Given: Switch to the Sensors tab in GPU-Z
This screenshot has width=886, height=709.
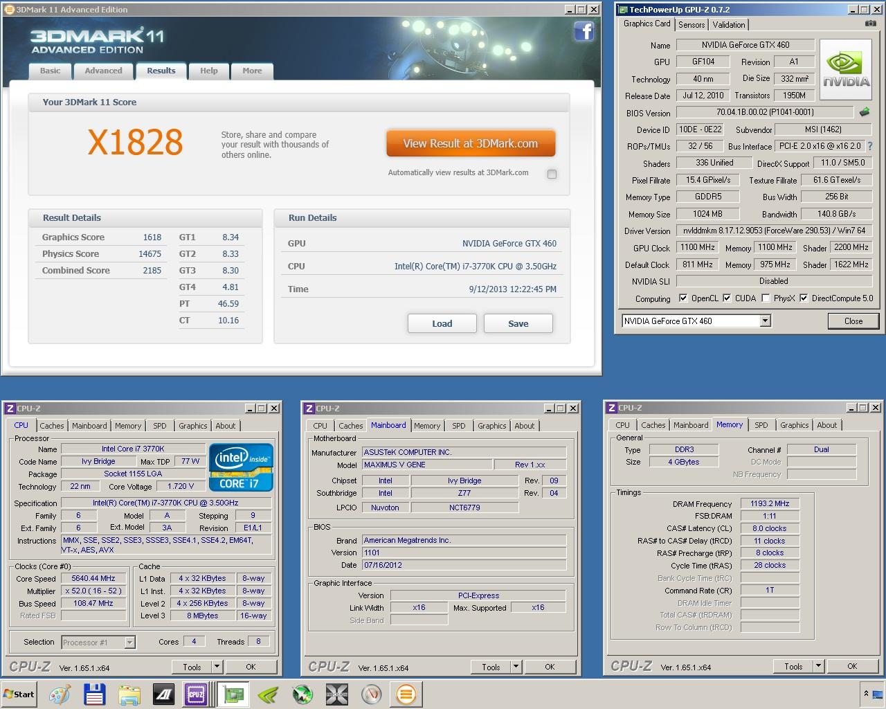Looking at the screenshot, I should click(x=691, y=25).
